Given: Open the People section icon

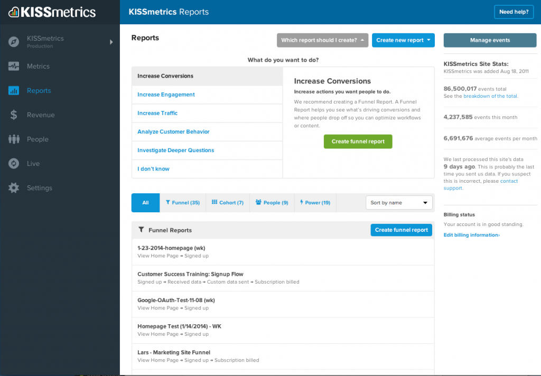Looking at the screenshot, I should coord(13,139).
